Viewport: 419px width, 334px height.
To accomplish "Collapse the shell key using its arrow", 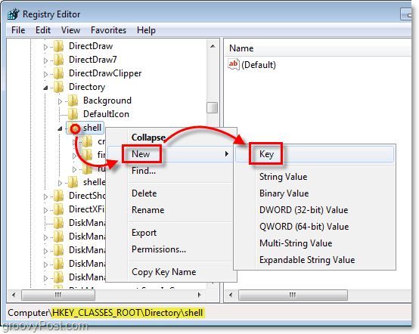I will point(60,128).
